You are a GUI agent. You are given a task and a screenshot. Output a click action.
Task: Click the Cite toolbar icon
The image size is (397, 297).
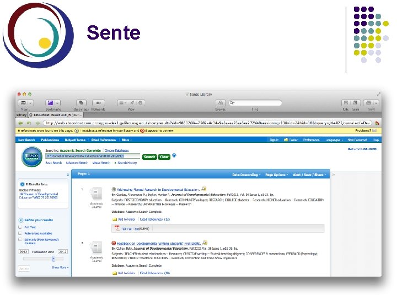point(346,103)
